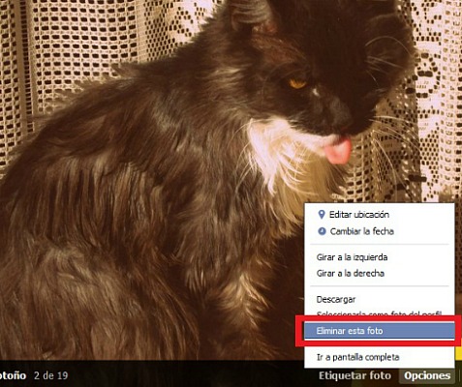Click the clock icon beside Cambiar la fecha
This screenshot has width=462, height=387.
click(322, 231)
